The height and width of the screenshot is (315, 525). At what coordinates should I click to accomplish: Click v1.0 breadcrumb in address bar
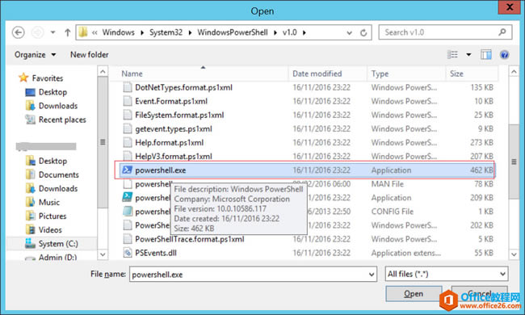(290, 32)
